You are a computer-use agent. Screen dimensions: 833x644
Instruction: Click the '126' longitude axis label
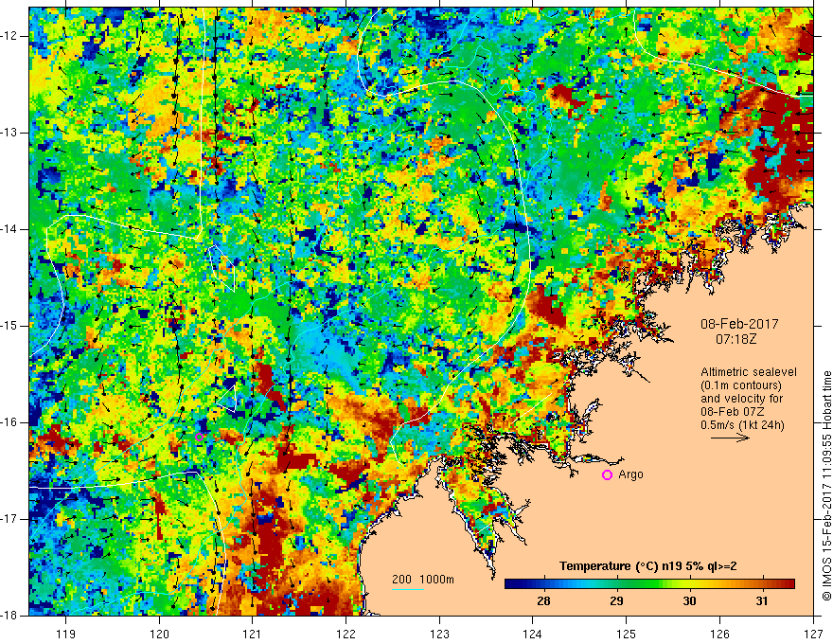[719, 634]
